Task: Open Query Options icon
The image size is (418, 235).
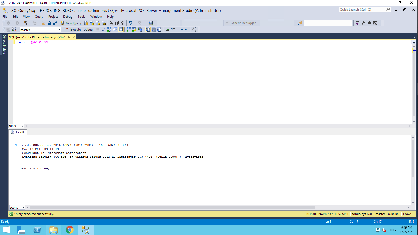Action: (x=115, y=30)
